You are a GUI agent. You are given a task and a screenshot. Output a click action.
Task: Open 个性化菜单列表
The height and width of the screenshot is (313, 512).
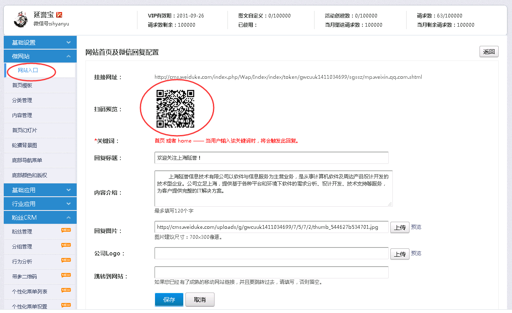tap(40, 292)
